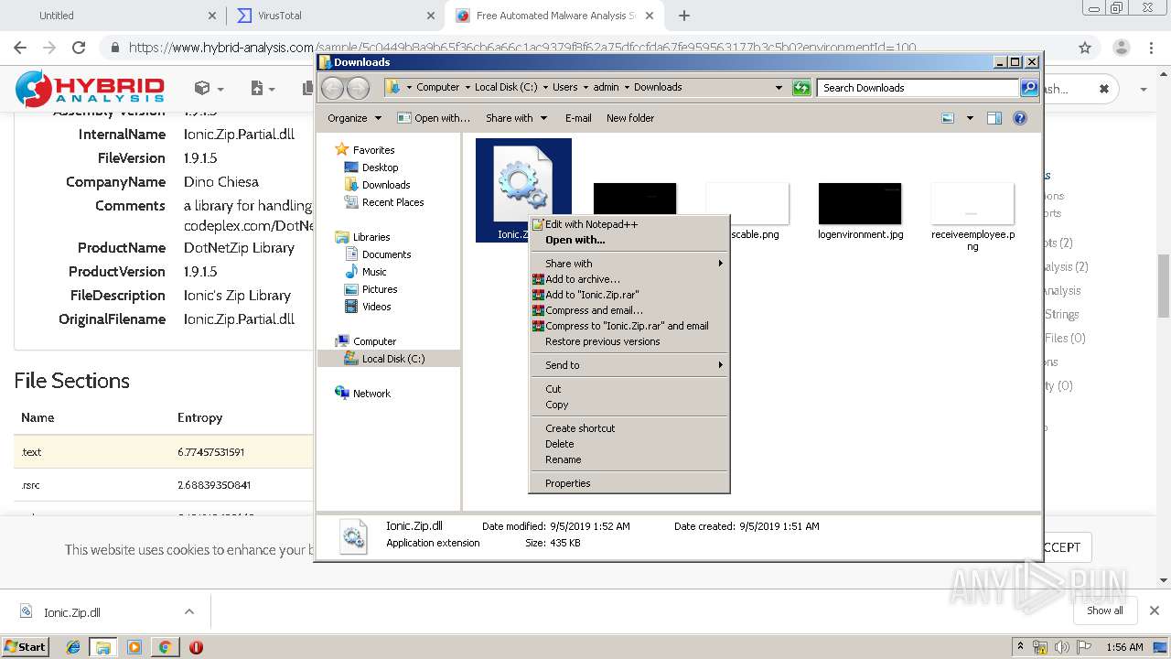
Task: Click 'Add to archive...' option
Action: [629, 279]
